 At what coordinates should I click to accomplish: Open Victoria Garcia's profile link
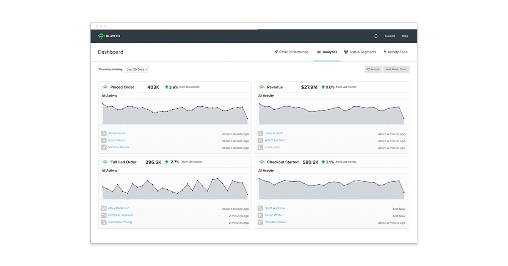(119, 147)
